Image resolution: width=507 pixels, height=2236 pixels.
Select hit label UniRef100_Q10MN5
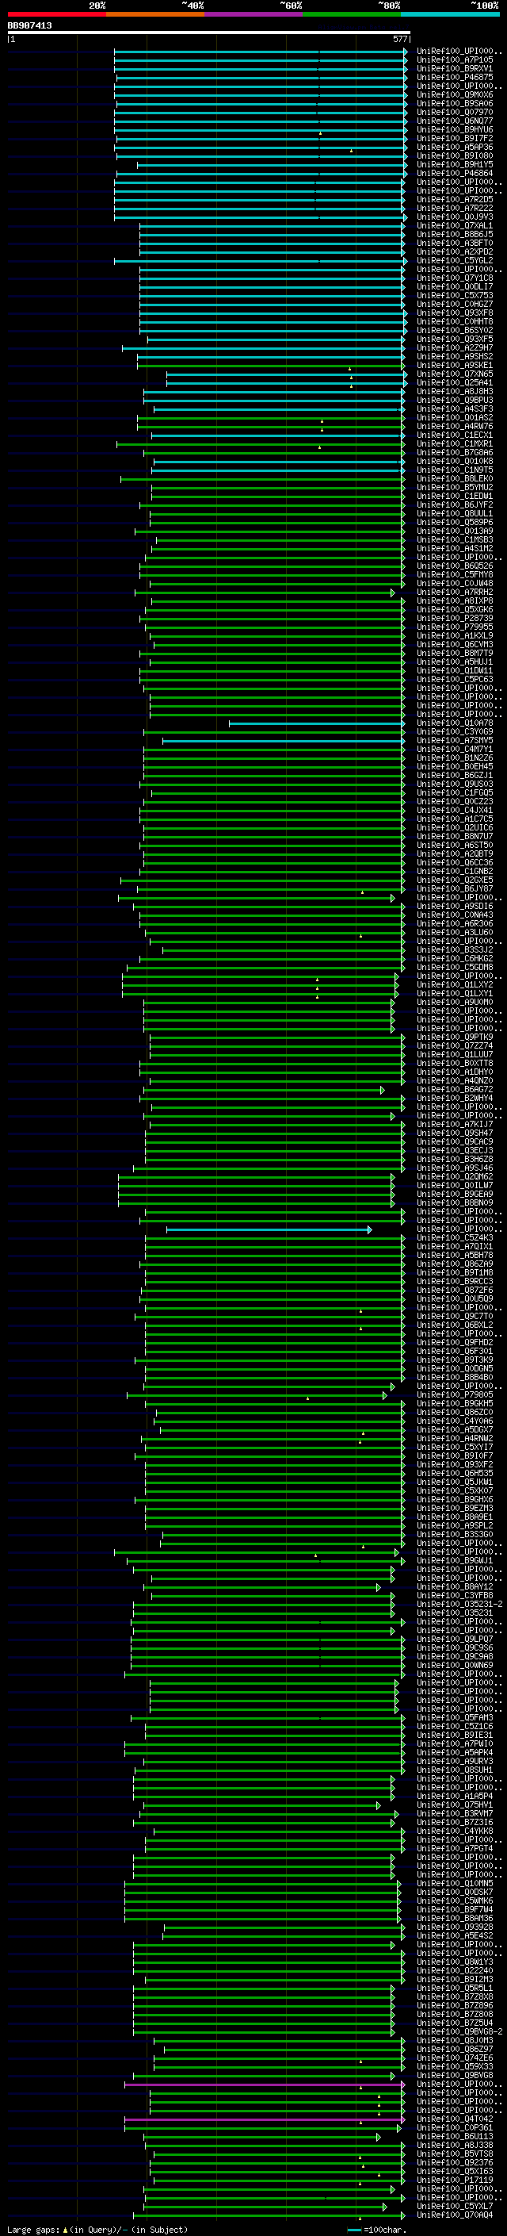455,1884
